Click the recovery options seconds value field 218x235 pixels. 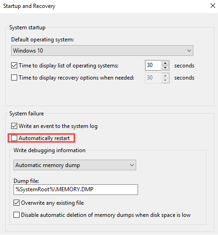click(153, 78)
